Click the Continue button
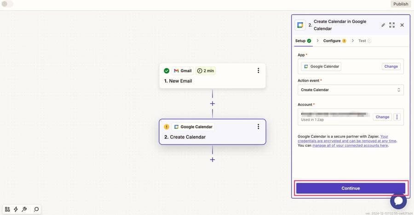Screen dimensions: 414x215 tap(351, 188)
